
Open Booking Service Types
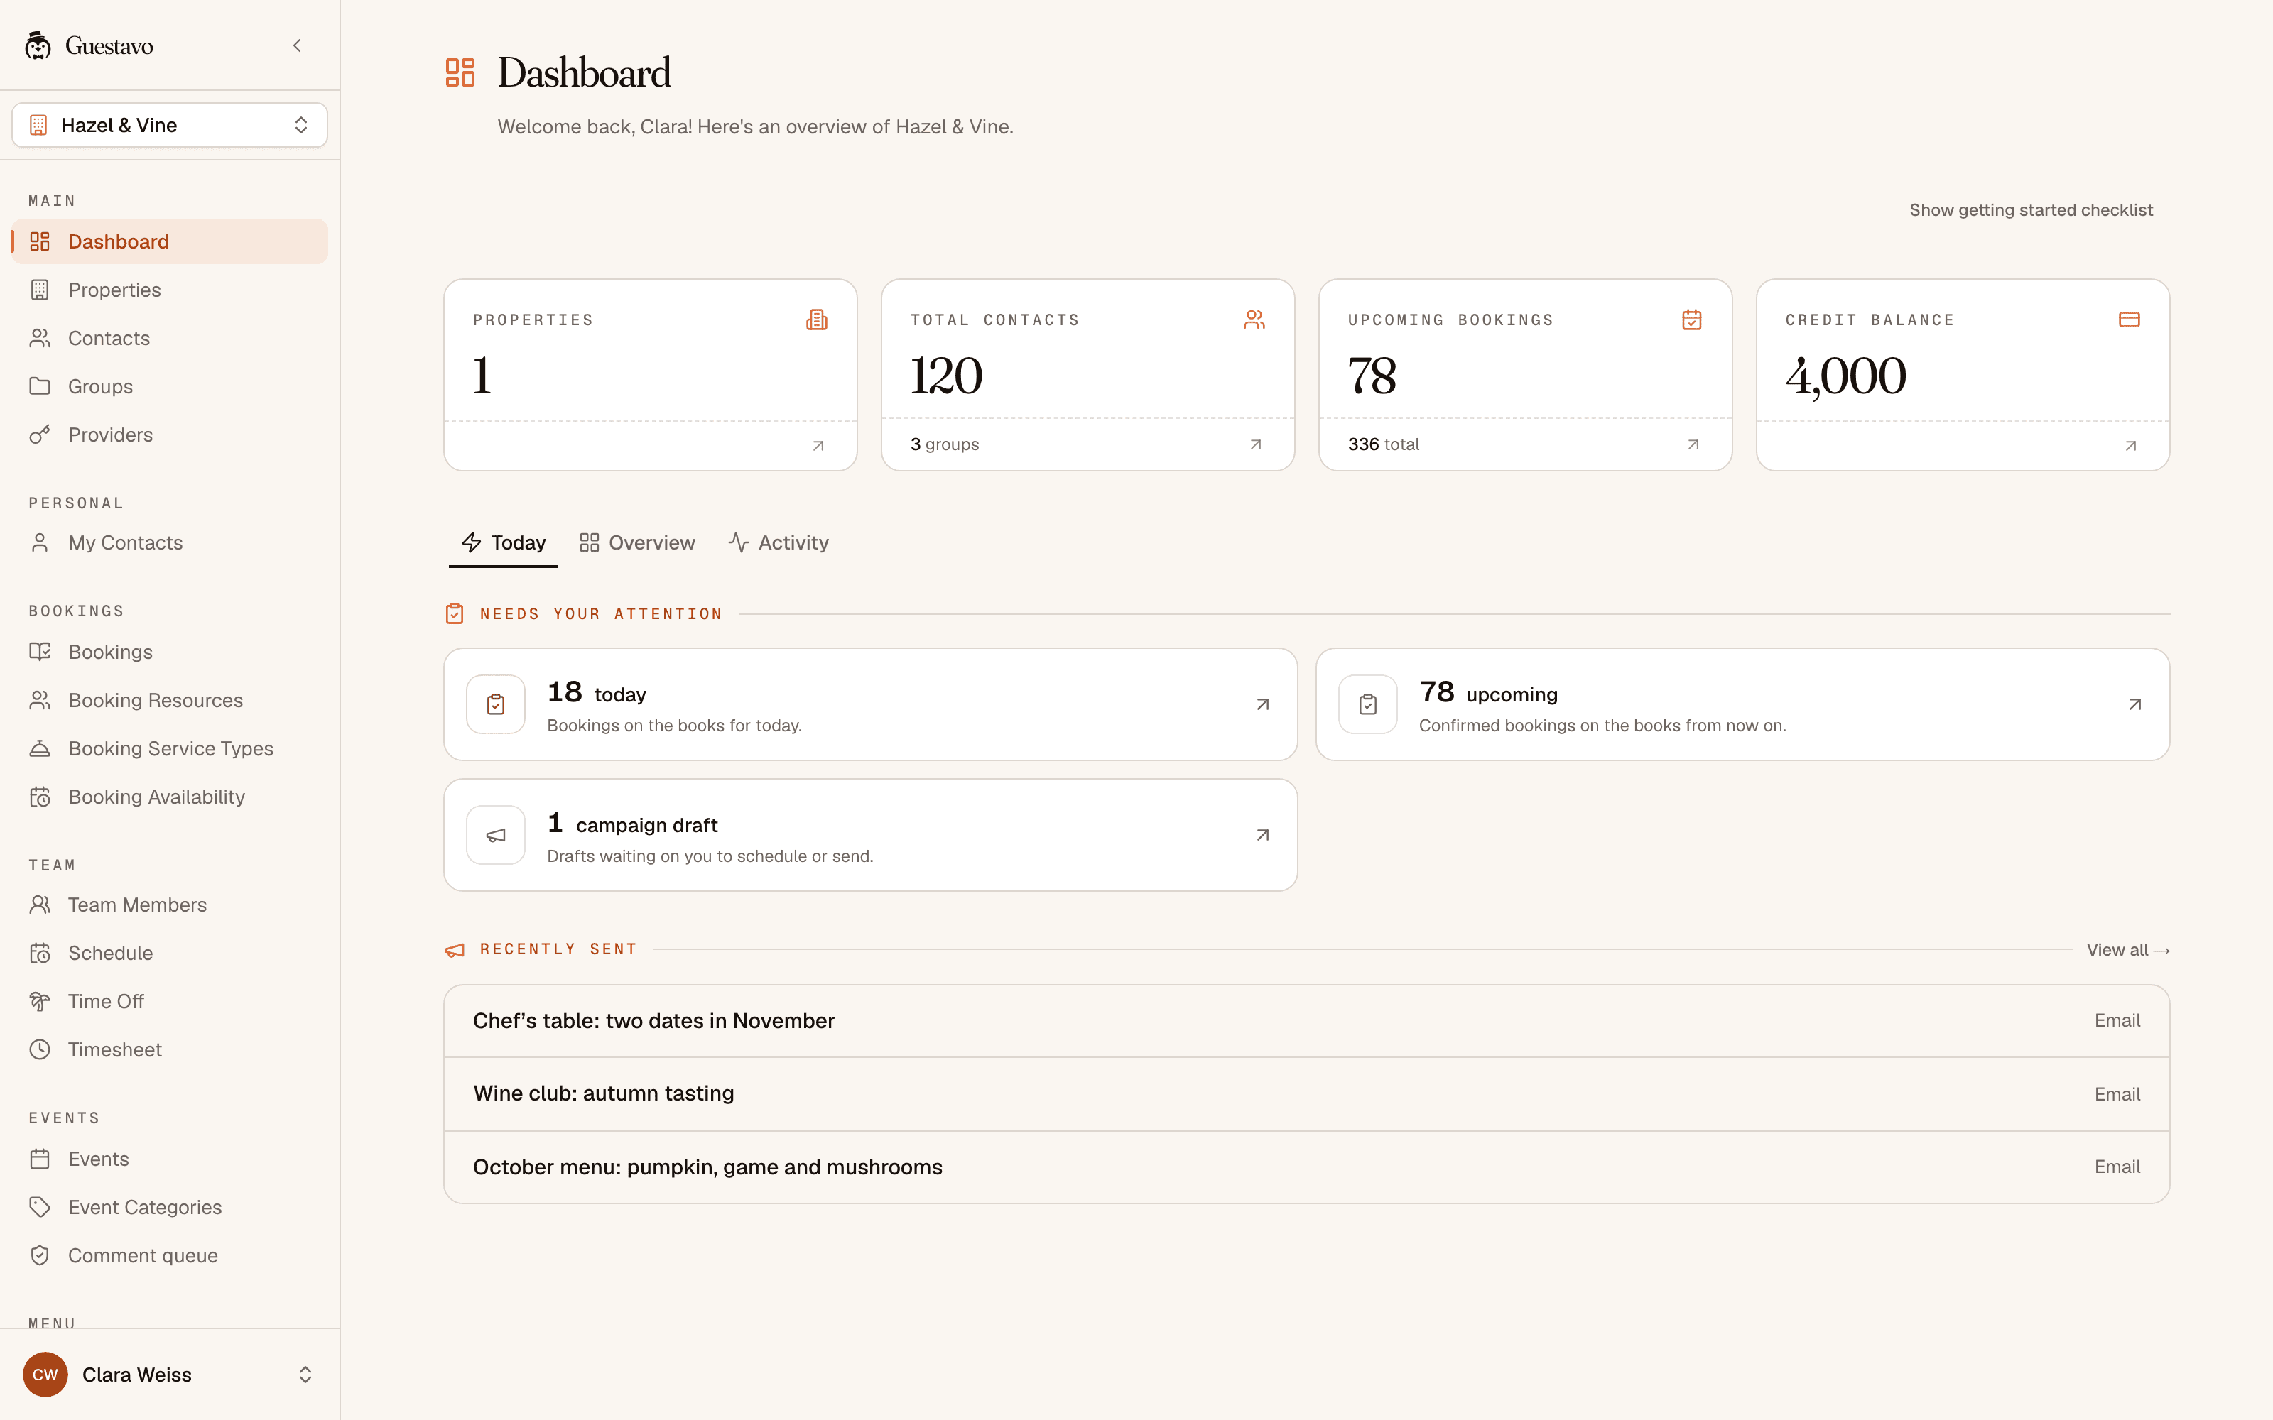point(169,748)
